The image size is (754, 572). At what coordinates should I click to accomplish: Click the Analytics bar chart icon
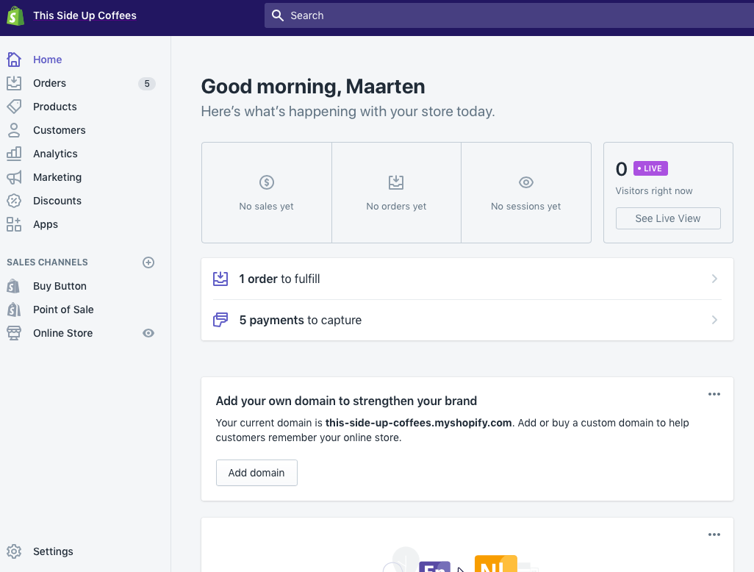(14, 154)
